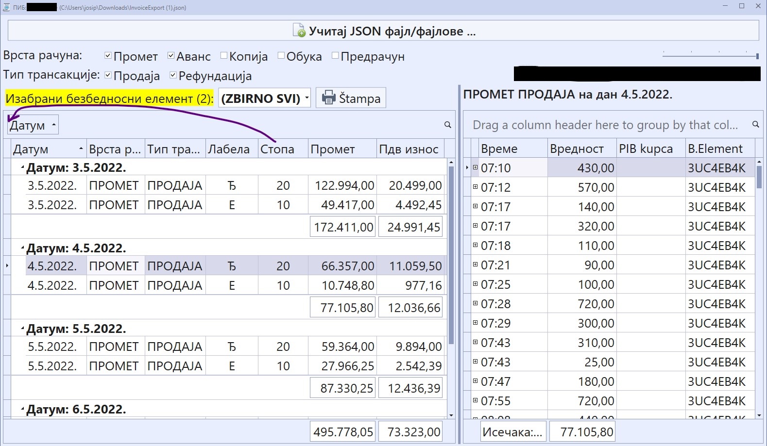Sort by PIB kupca column header

[x=651, y=149]
